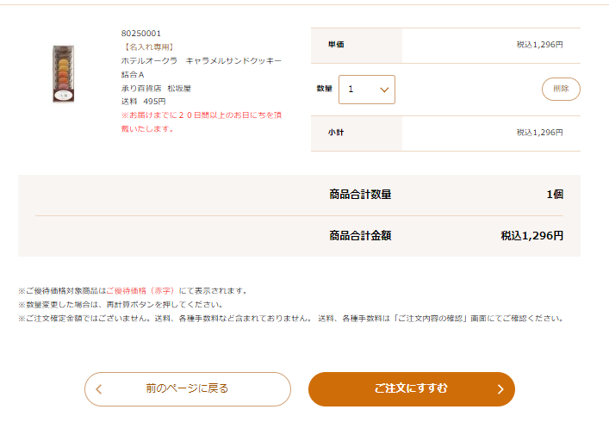Click the 1個 total quantity value

555,194
